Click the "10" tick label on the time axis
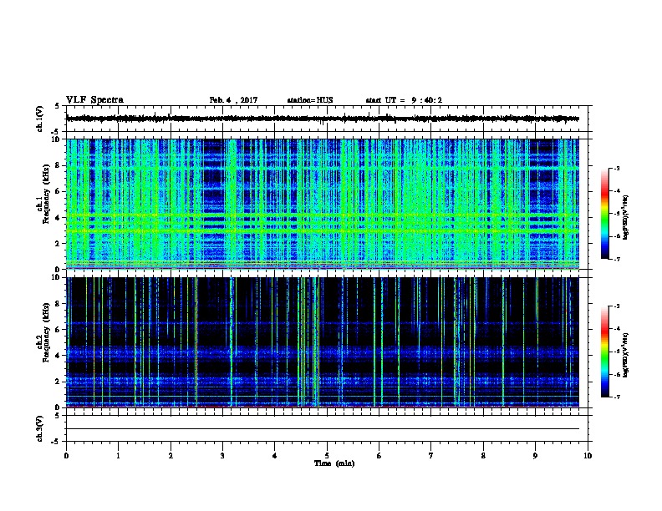Image resolution: width=662 pixels, height=511 pixels. [x=588, y=456]
